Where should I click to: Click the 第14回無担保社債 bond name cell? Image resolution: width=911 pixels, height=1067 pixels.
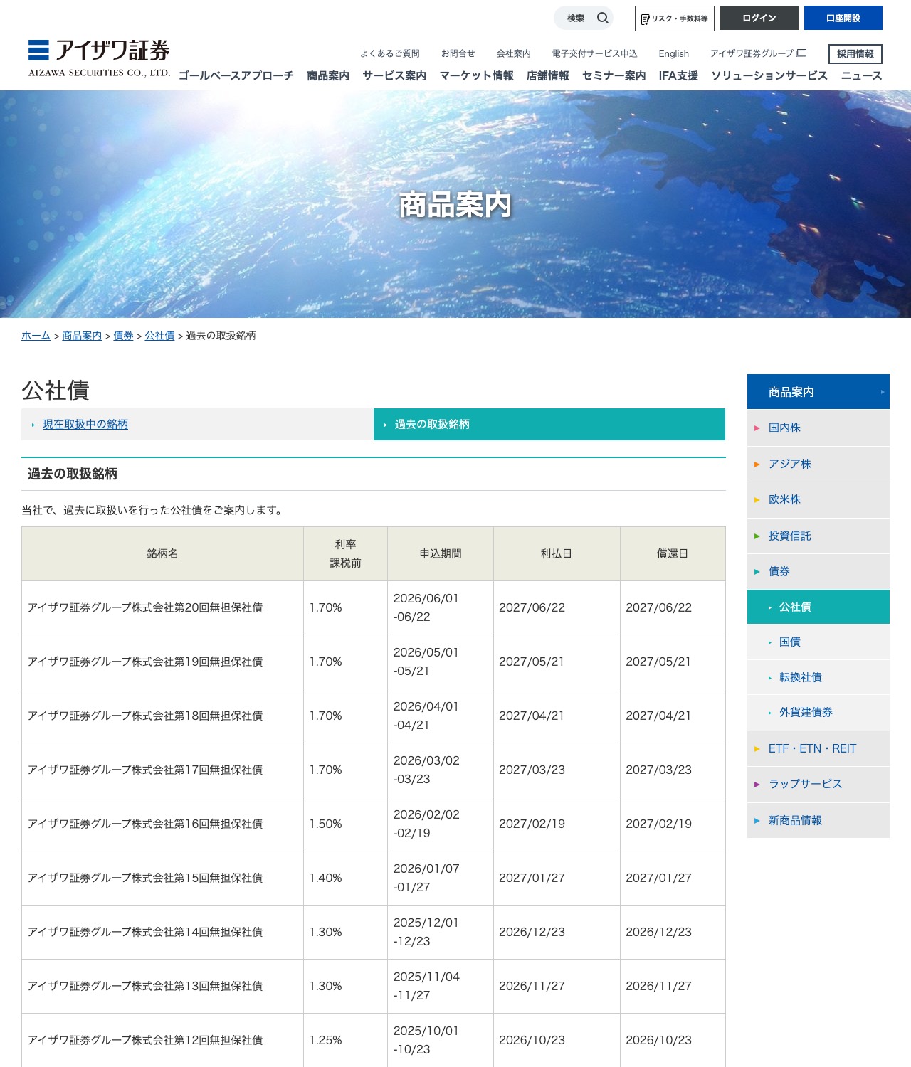pos(163,932)
